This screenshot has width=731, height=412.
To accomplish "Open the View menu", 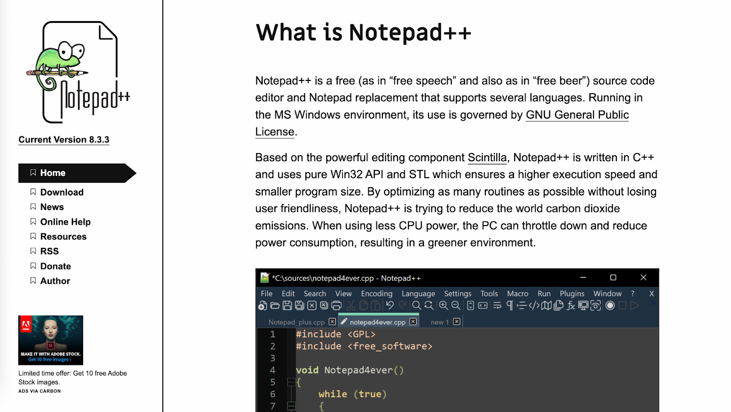I will [x=344, y=294].
